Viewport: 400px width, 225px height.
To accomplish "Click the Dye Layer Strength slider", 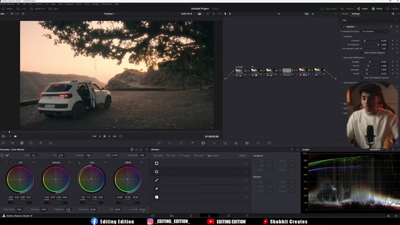I will click(369, 62).
